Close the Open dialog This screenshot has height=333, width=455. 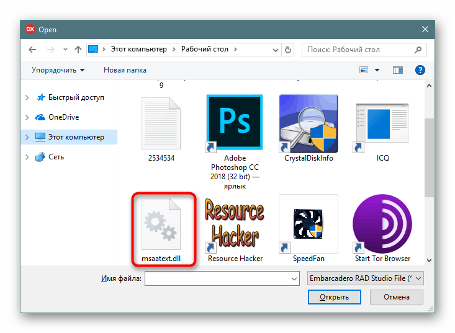pyautogui.click(x=425, y=29)
